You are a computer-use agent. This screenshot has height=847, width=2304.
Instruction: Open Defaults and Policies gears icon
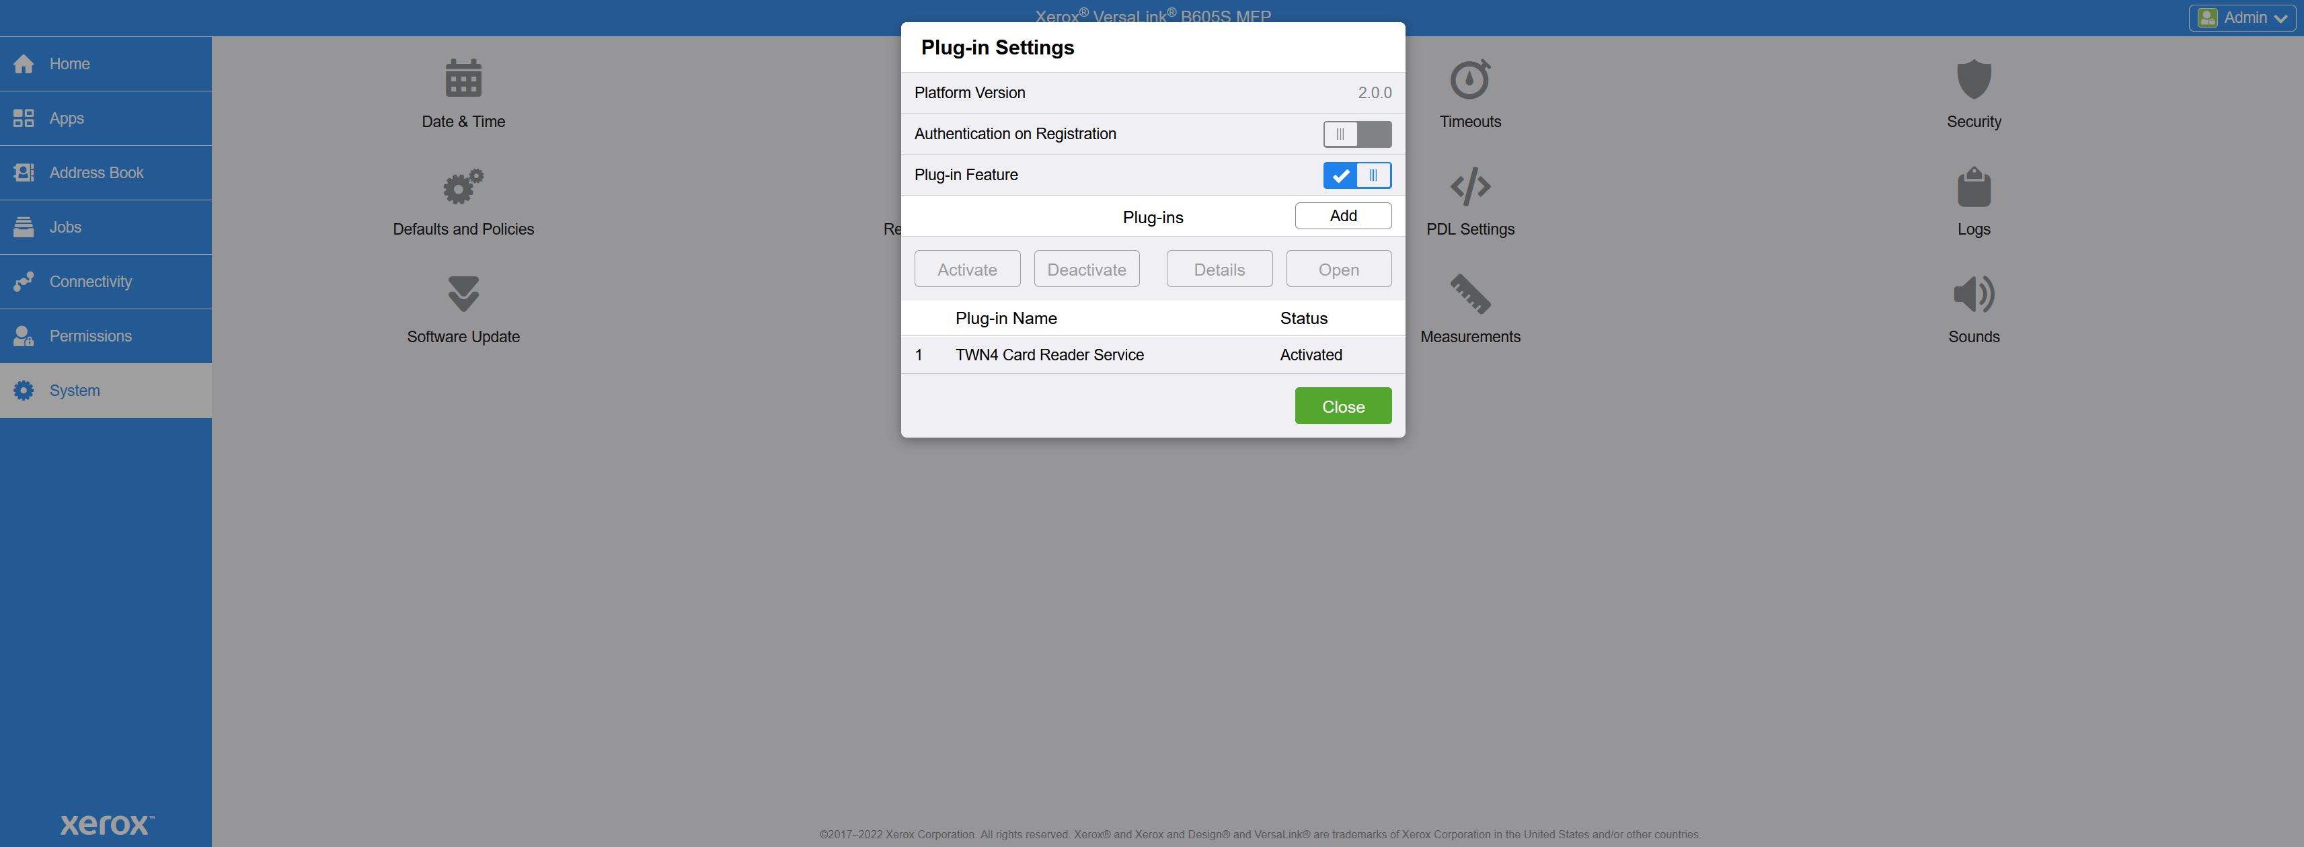coord(463,186)
